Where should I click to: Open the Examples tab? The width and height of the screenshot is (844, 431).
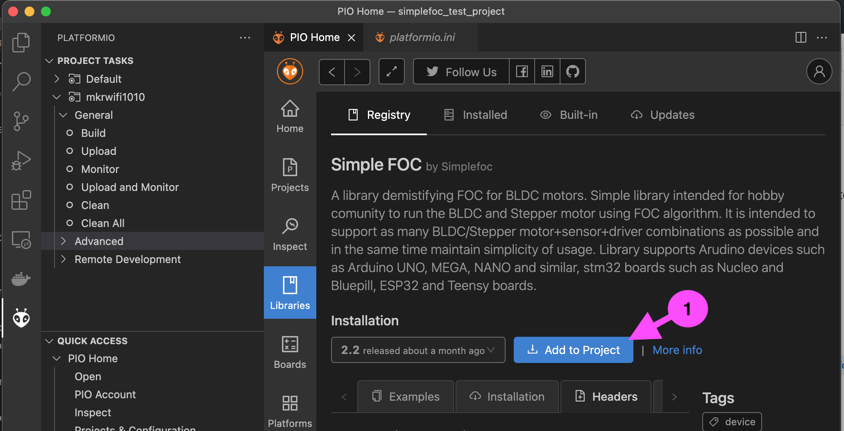click(406, 397)
